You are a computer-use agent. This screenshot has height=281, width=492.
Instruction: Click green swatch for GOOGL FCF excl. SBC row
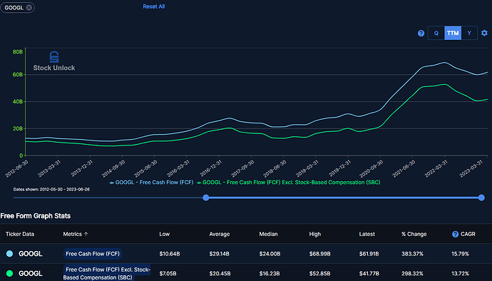pyautogui.click(x=10, y=273)
